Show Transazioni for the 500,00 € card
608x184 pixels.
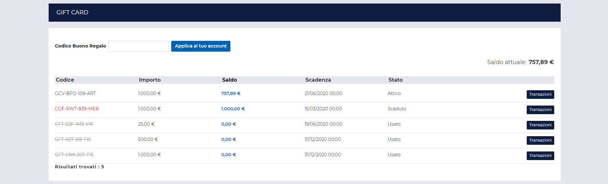tap(540, 140)
